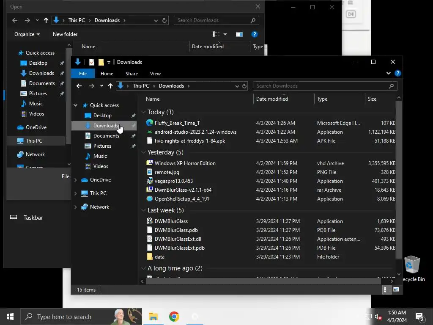This screenshot has height=325, width=433.
Task: Expand This PC in front navigation pane
Action: coord(75,193)
